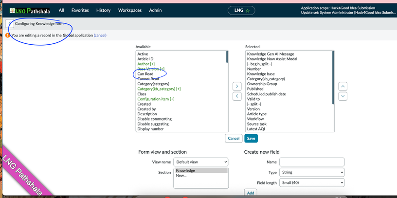Screen dimensions: 397x198
Task: Open the View name dropdown
Action: pyautogui.click(x=201, y=162)
